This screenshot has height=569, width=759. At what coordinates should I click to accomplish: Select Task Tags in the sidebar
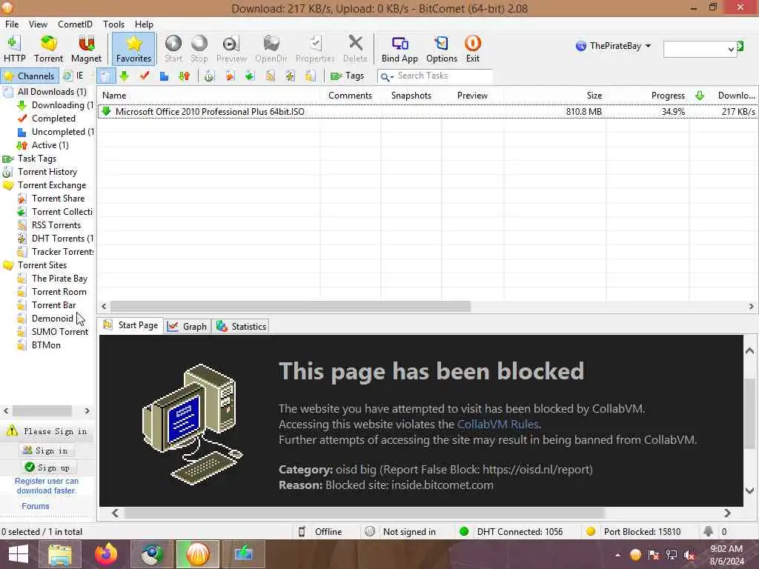pyautogui.click(x=37, y=159)
